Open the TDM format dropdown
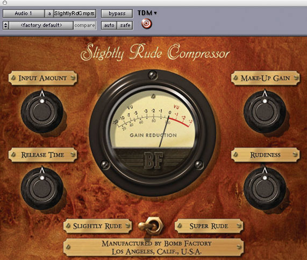This screenshot has height=260, width=307. pyautogui.click(x=147, y=13)
